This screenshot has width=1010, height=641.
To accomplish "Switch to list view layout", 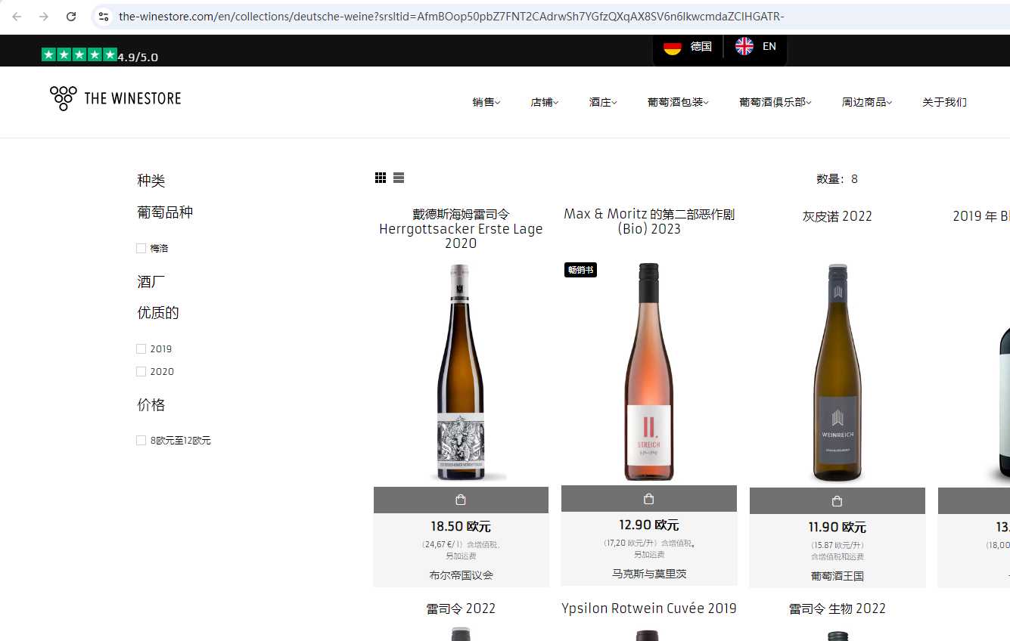I will tap(399, 178).
